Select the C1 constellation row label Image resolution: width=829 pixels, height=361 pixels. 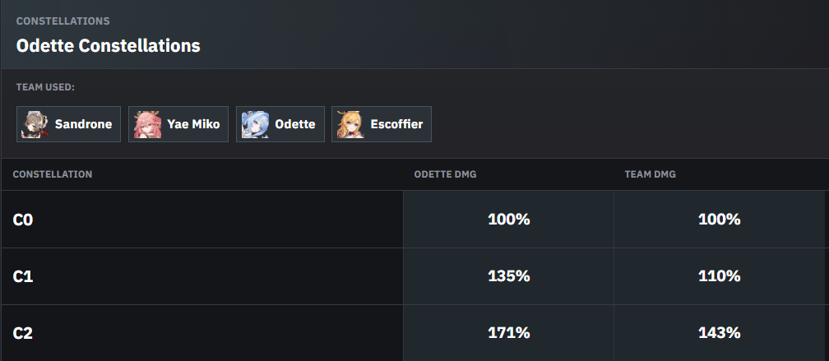23,276
